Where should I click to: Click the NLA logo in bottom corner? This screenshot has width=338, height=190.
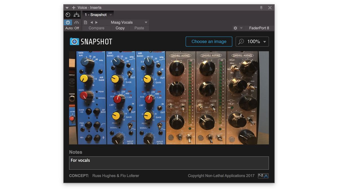(x=263, y=176)
